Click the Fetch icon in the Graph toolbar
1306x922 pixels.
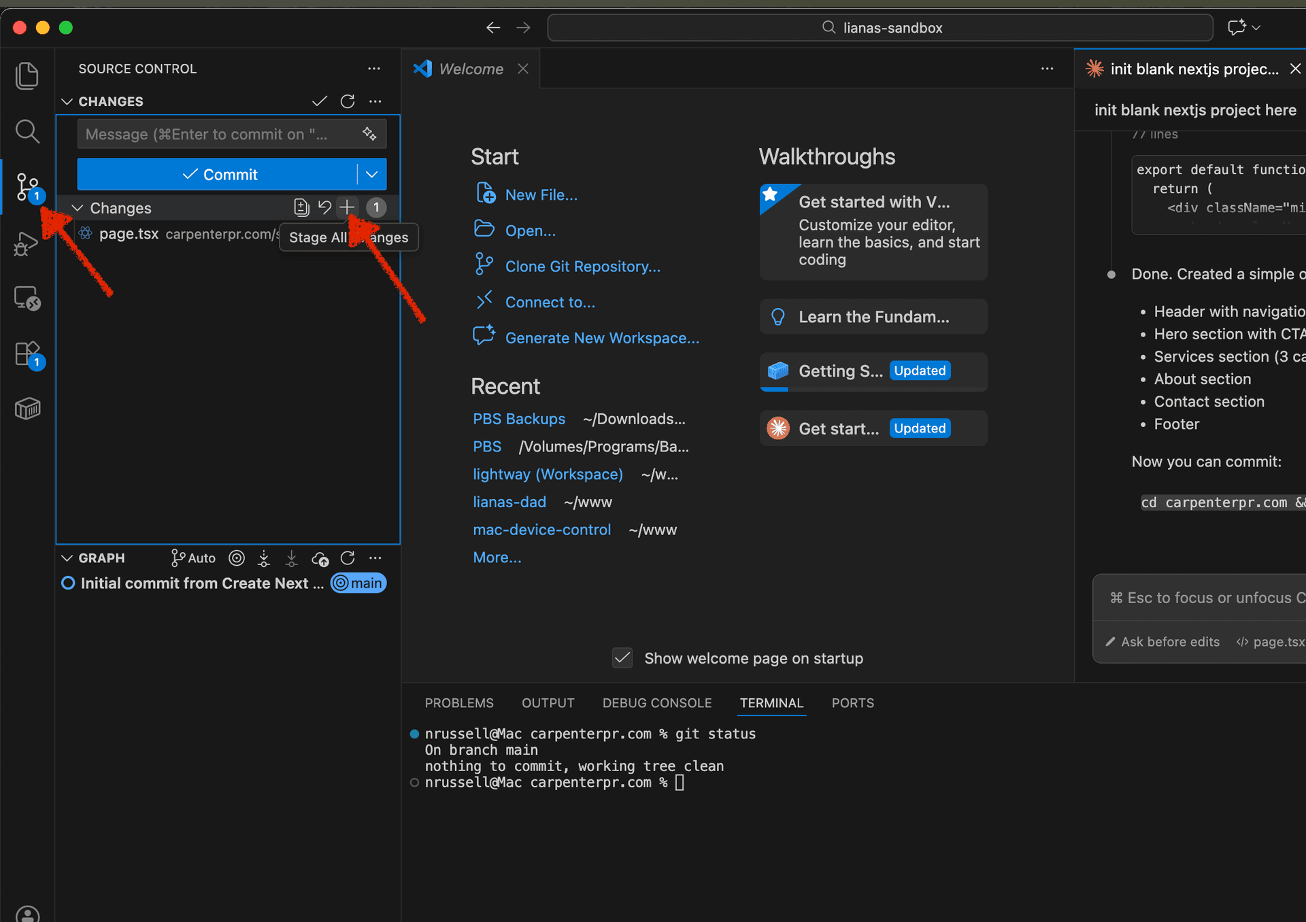(x=263, y=558)
